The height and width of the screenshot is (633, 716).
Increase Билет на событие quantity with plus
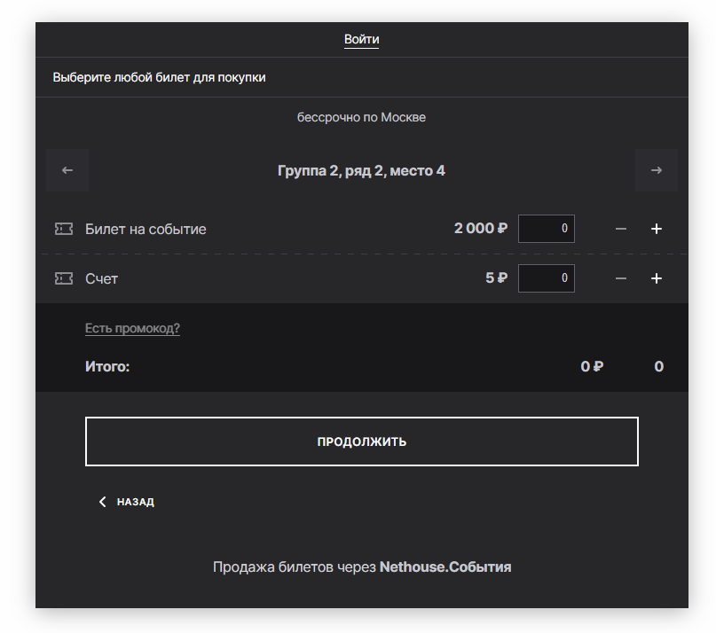657,229
